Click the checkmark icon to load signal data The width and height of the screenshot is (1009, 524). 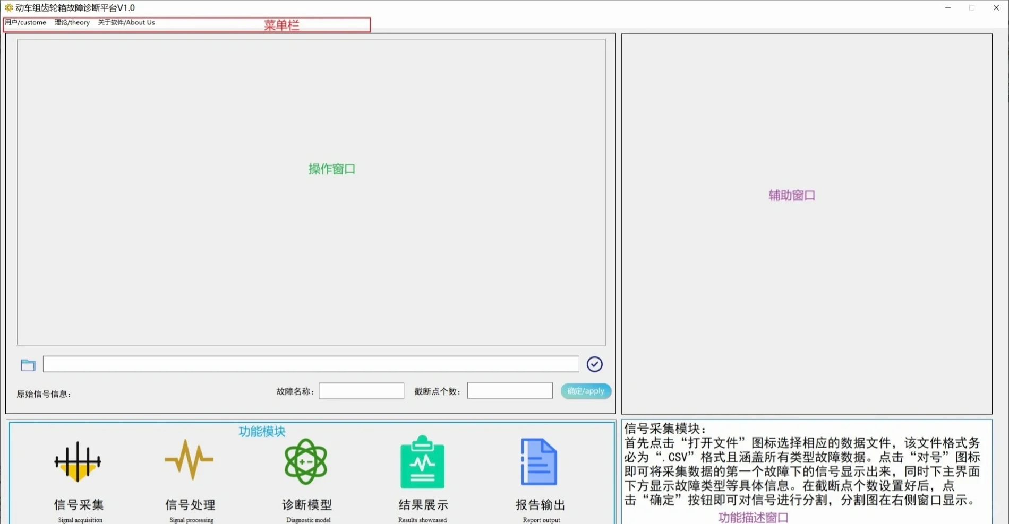[x=594, y=364]
